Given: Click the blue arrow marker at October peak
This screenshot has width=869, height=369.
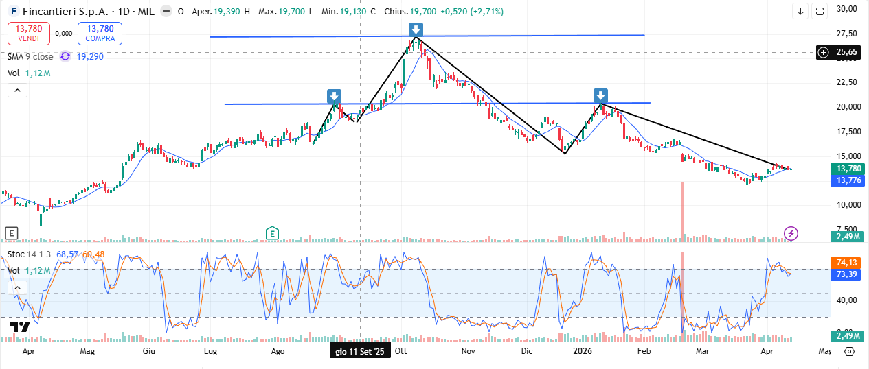Looking at the screenshot, I should pos(416,29).
